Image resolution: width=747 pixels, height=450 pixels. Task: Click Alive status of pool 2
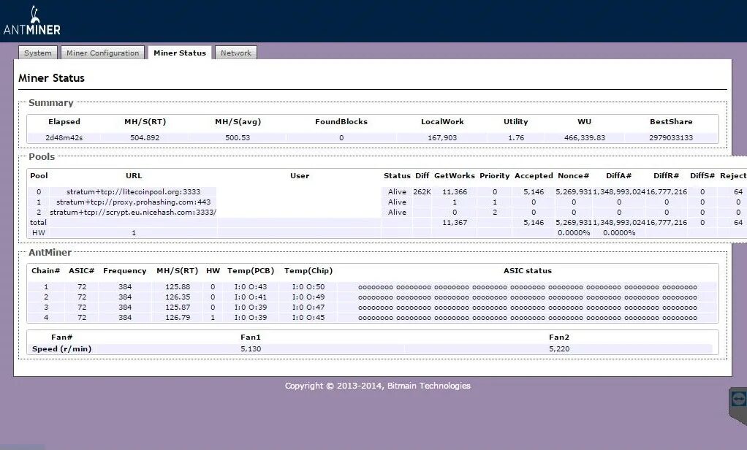point(397,213)
